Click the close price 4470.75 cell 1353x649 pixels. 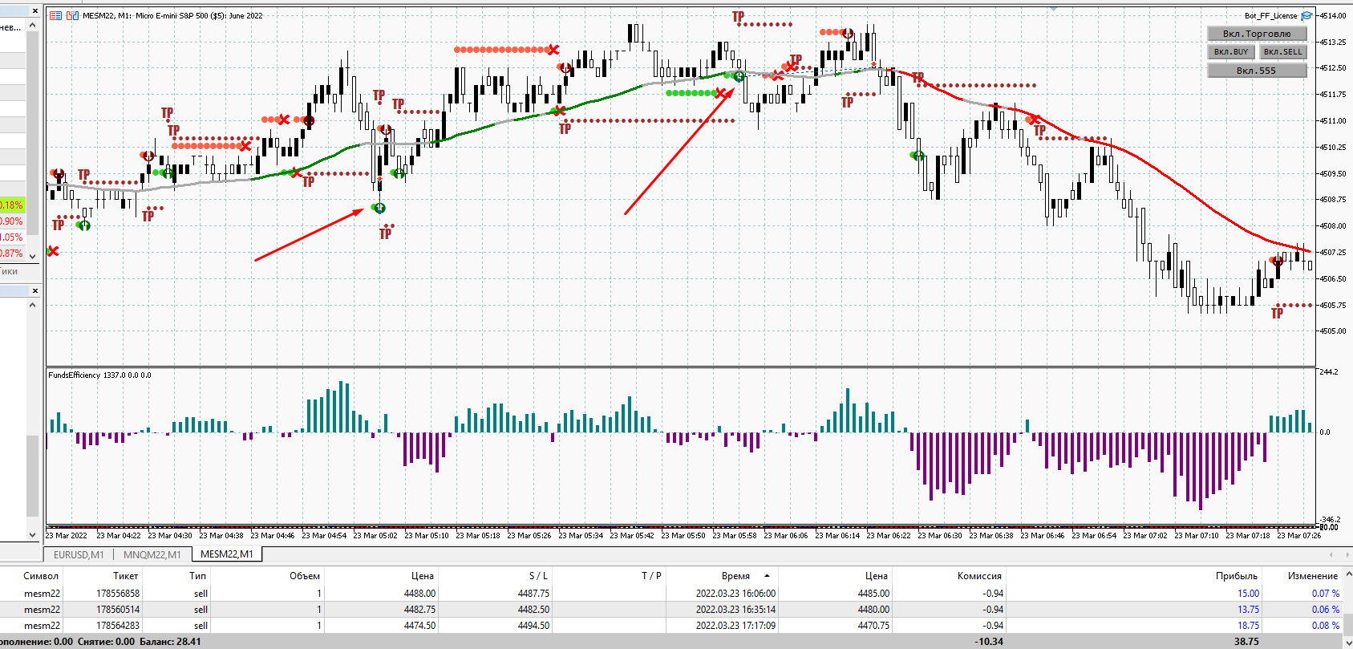click(x=873, y=626)
